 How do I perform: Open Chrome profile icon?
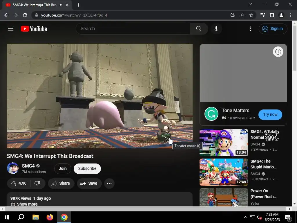tap(281, 15)
